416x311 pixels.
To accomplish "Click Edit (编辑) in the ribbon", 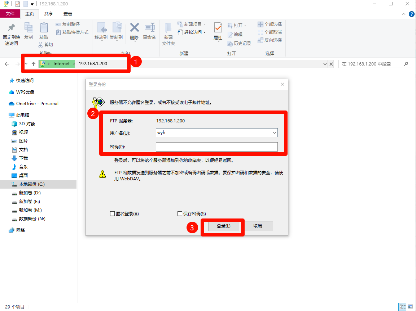I will pos(235,35).
